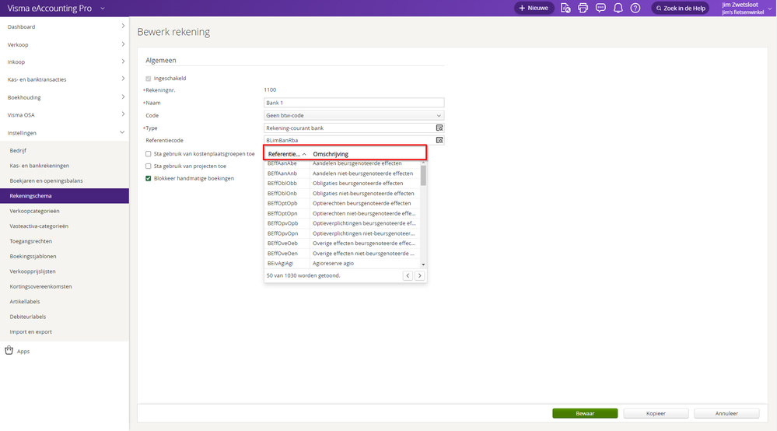Select BEffOveOeb reference row
The height and width of the screenshot is (431, 777).
tap(342, 244)
